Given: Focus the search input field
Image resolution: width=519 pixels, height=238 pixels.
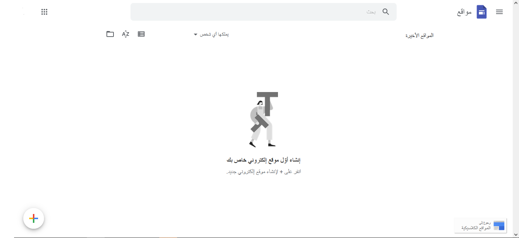Looking at the screenshot, I should point(263,12).
